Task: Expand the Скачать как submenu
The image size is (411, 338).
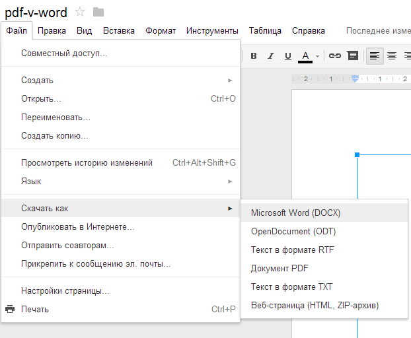Action: (120, 208)
